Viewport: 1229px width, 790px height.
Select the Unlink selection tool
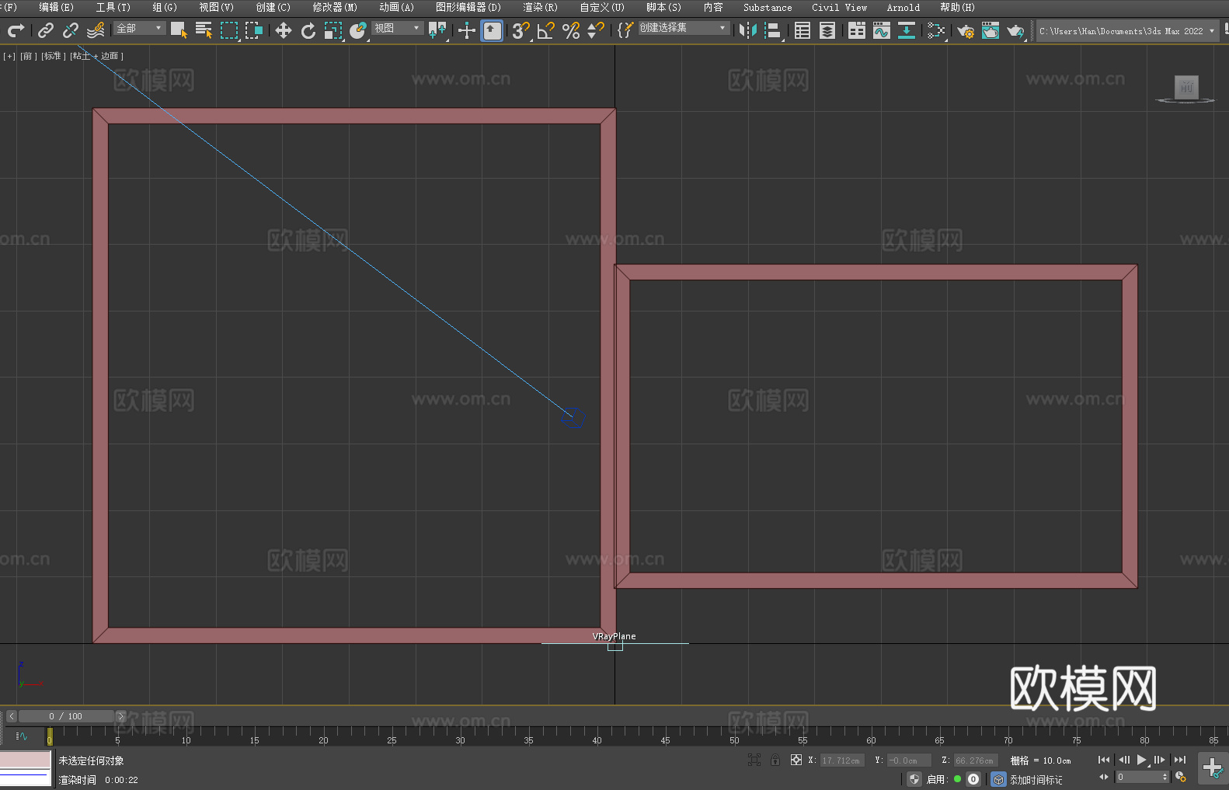pos(71,30)
